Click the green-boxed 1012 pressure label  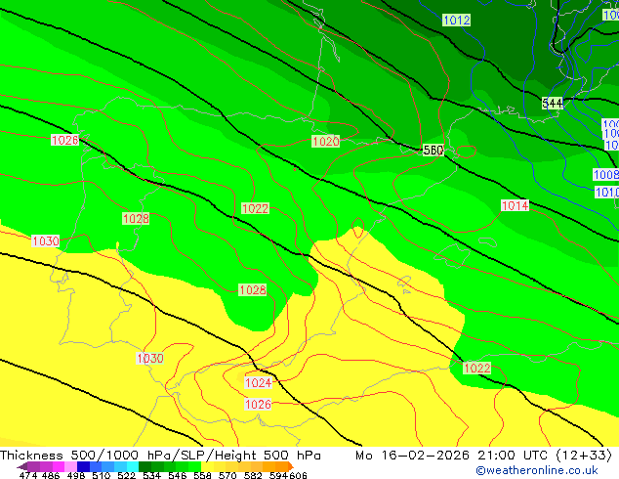tap(456, 21)
